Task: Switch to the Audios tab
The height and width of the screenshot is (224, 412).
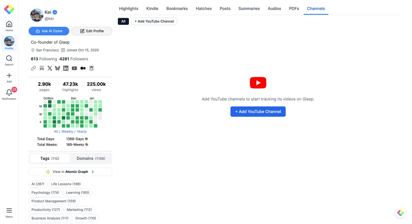Action: click(x=274, y=9)
